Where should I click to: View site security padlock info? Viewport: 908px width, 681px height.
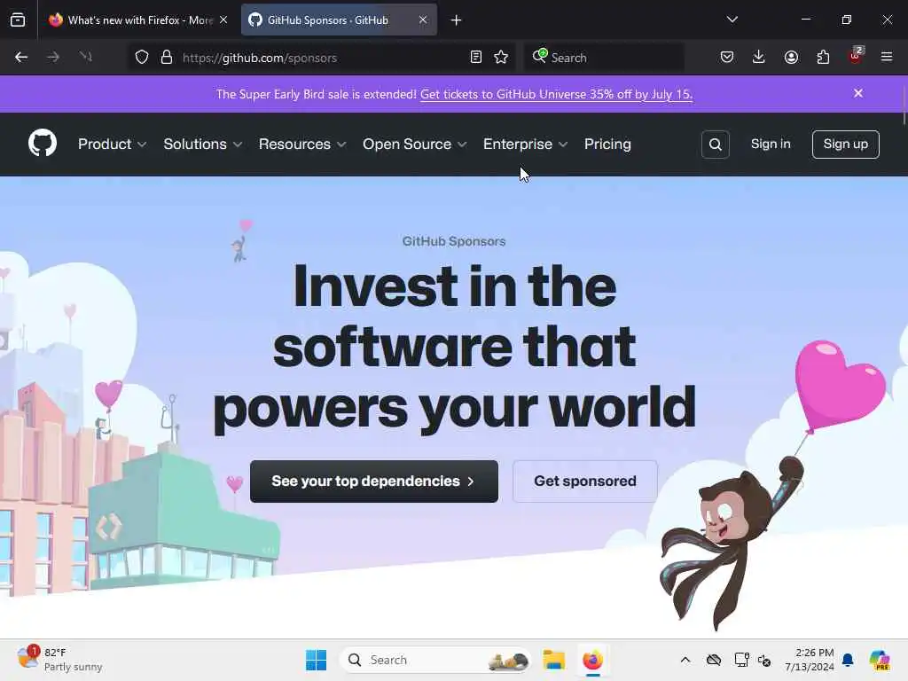point(167,57)
